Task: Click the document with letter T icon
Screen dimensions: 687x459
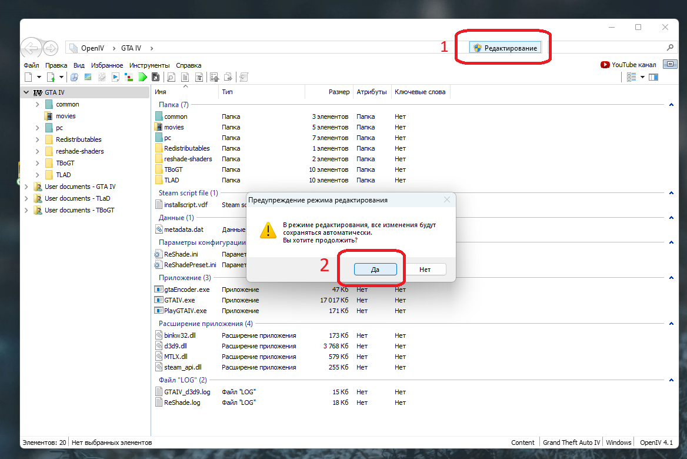Action: pyautogui.click(x=199, y=77)
